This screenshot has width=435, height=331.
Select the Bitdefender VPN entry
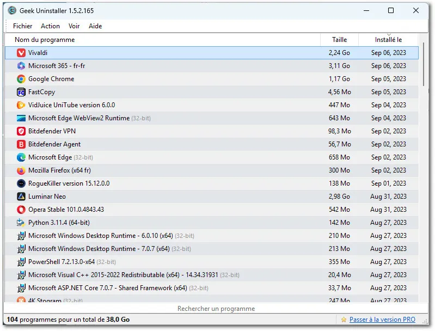click(52, 131)
